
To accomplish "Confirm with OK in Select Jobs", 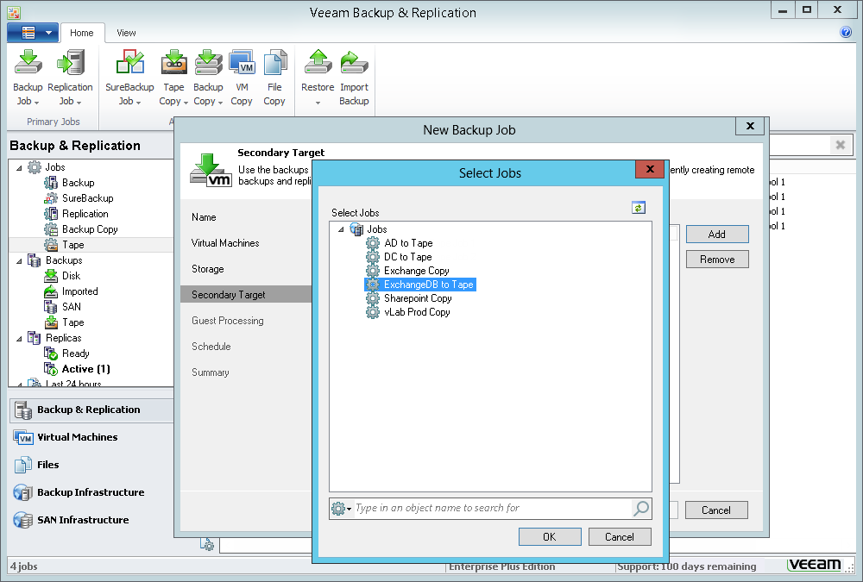I will (550, 537).
